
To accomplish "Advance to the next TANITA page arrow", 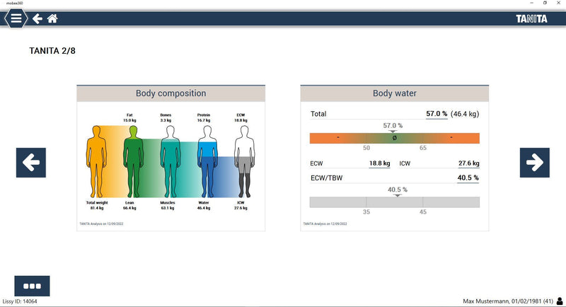I will point(534,163).
